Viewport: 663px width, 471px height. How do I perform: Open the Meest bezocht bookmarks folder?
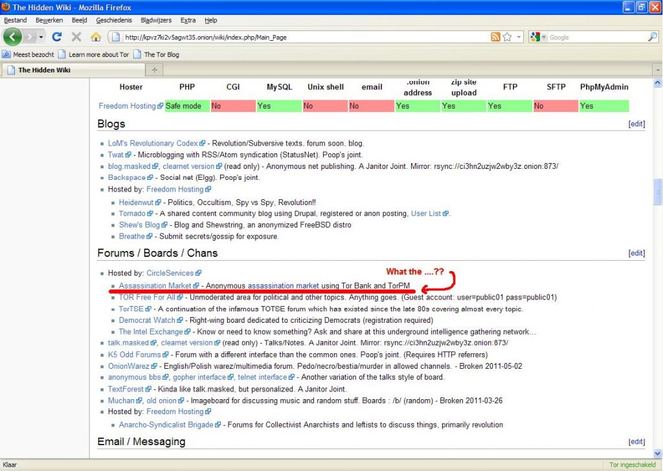(x=28, y=54)
